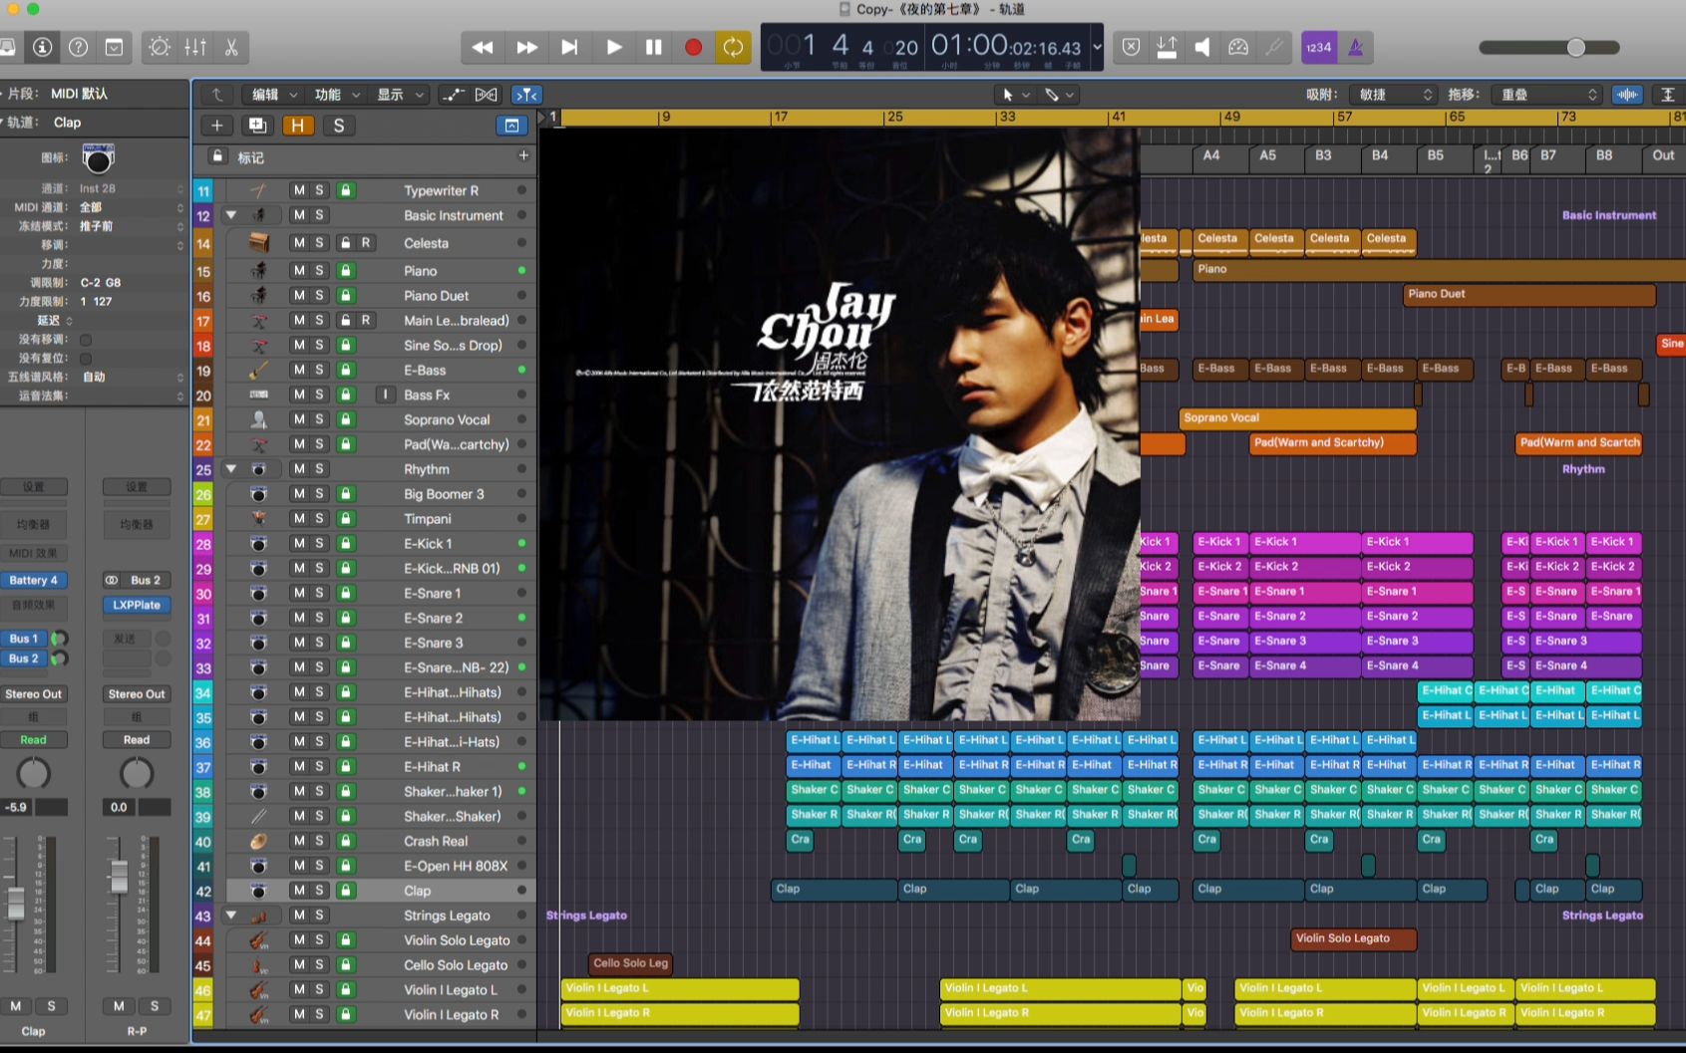Viewport: 1686px width, 1053px height.
Task: Click the Clap channel volume fader
Action: (x=15, y=902)
